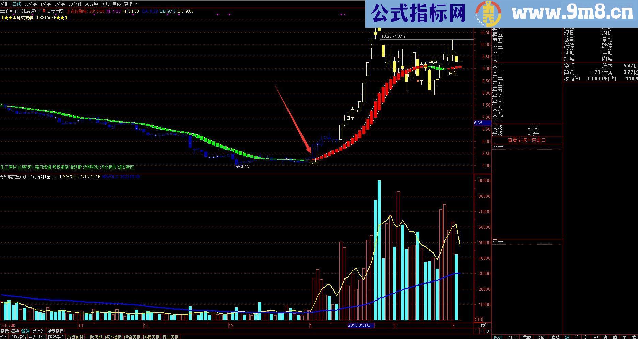Switch to 日线 daily chart period
Image resolution: width=638 pixels, height=339 pixels.
tap(17, 4)
